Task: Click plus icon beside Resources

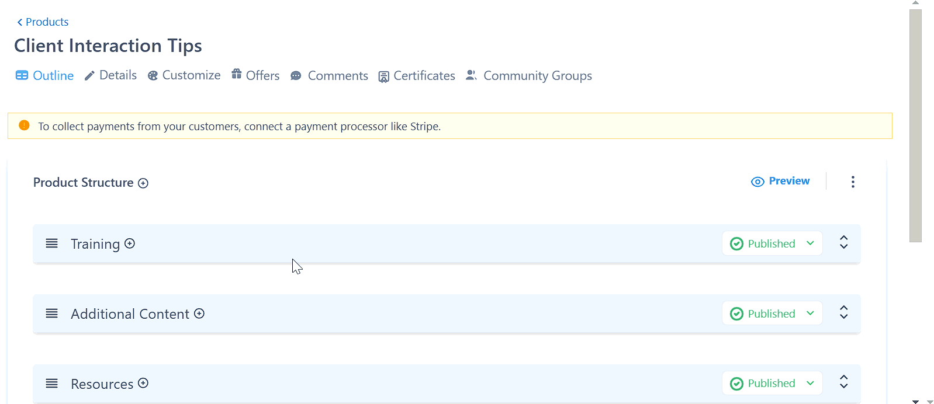Action: [143, 383]
